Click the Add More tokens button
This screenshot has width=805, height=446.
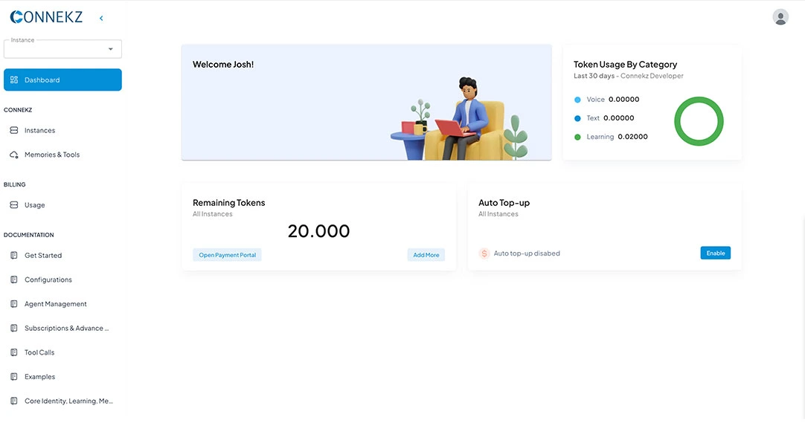coord(426,255)
